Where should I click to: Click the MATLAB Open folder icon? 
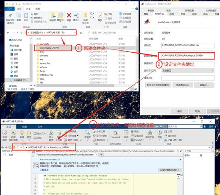pos(29,133)
